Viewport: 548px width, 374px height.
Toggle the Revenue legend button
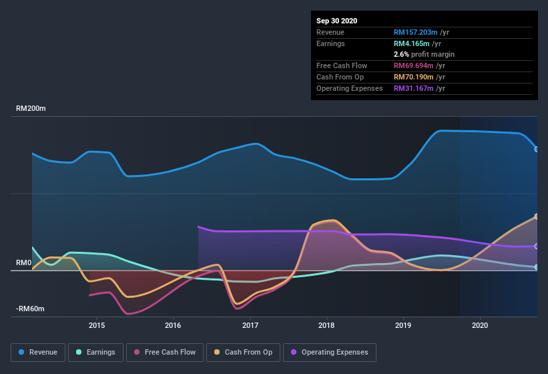(x=38, y=353)
